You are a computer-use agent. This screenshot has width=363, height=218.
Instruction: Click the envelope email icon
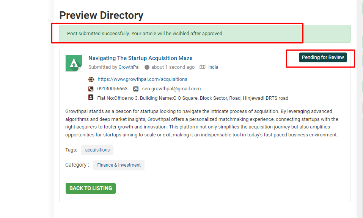136,89
